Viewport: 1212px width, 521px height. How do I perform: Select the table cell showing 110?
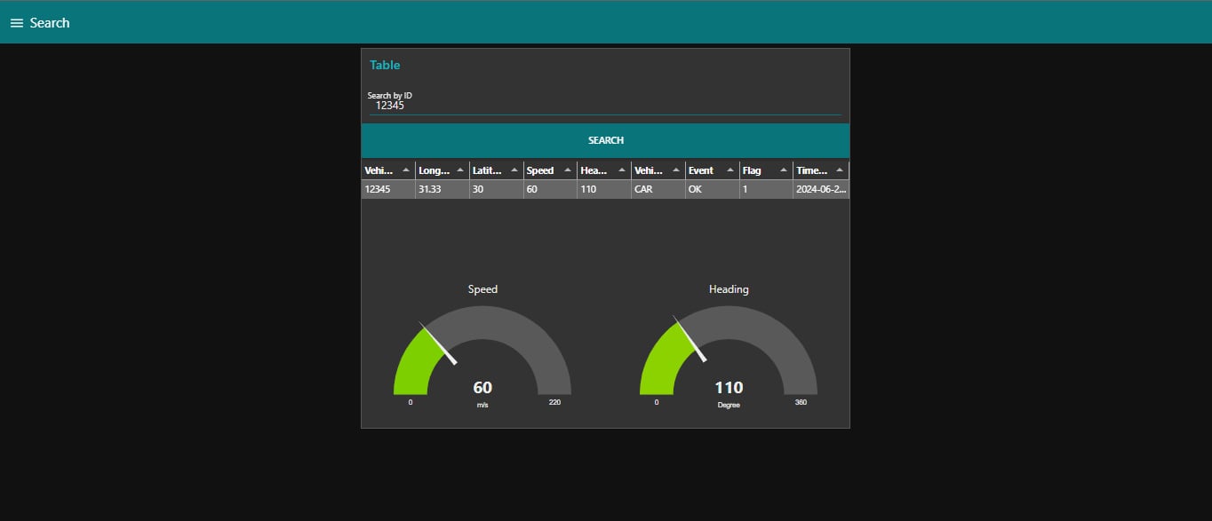pos(604,189)
